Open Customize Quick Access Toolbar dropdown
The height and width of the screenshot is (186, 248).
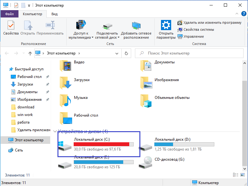pyautogui.click(x=29, y=6)
